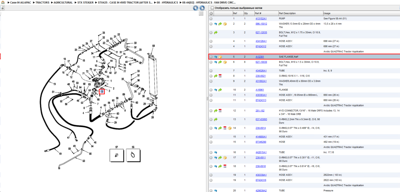Open part number link 87424313
400x192 pixels.
tap(261, 100)
